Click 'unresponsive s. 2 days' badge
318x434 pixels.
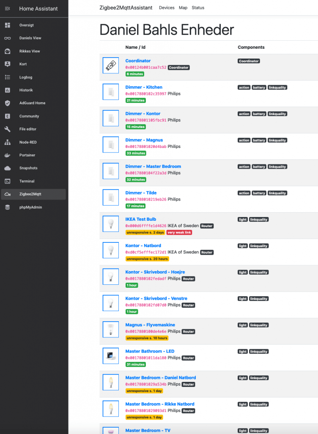click(x=145, y=233)
